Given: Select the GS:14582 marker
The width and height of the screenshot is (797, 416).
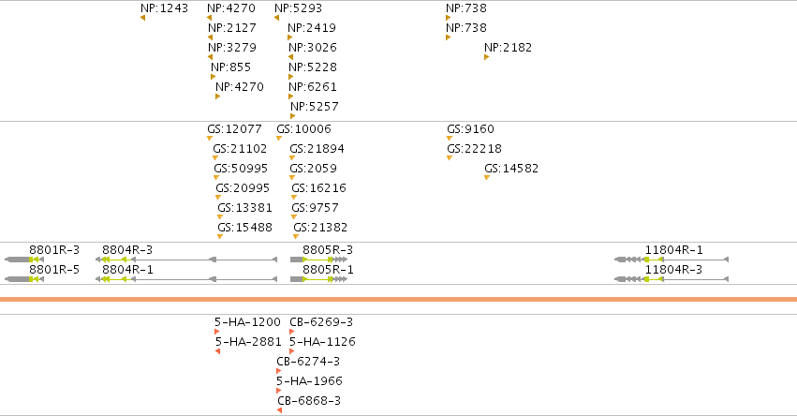Looking at the screenshot, I should coord(486,178).
